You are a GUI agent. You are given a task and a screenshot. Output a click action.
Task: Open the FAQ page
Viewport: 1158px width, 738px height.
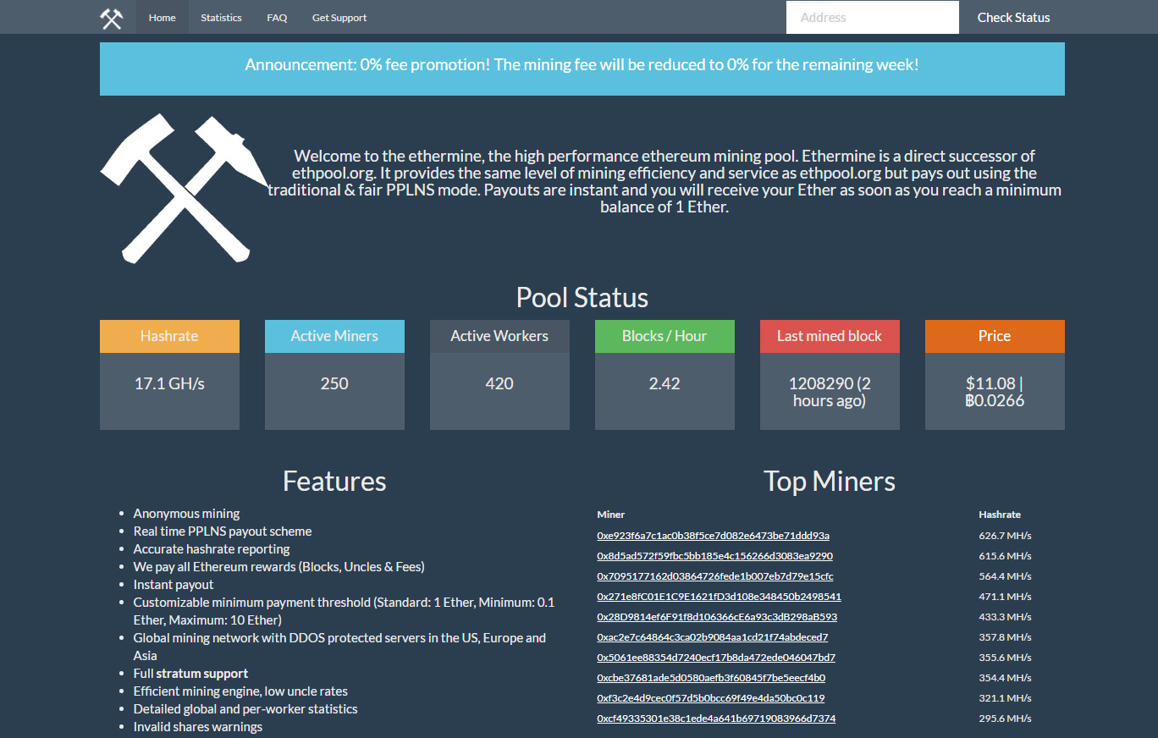click(277, 18)
